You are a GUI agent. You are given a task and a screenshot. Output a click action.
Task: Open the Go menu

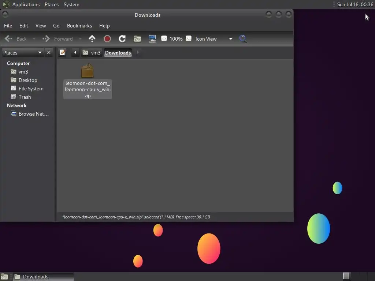tap(56, 26)
